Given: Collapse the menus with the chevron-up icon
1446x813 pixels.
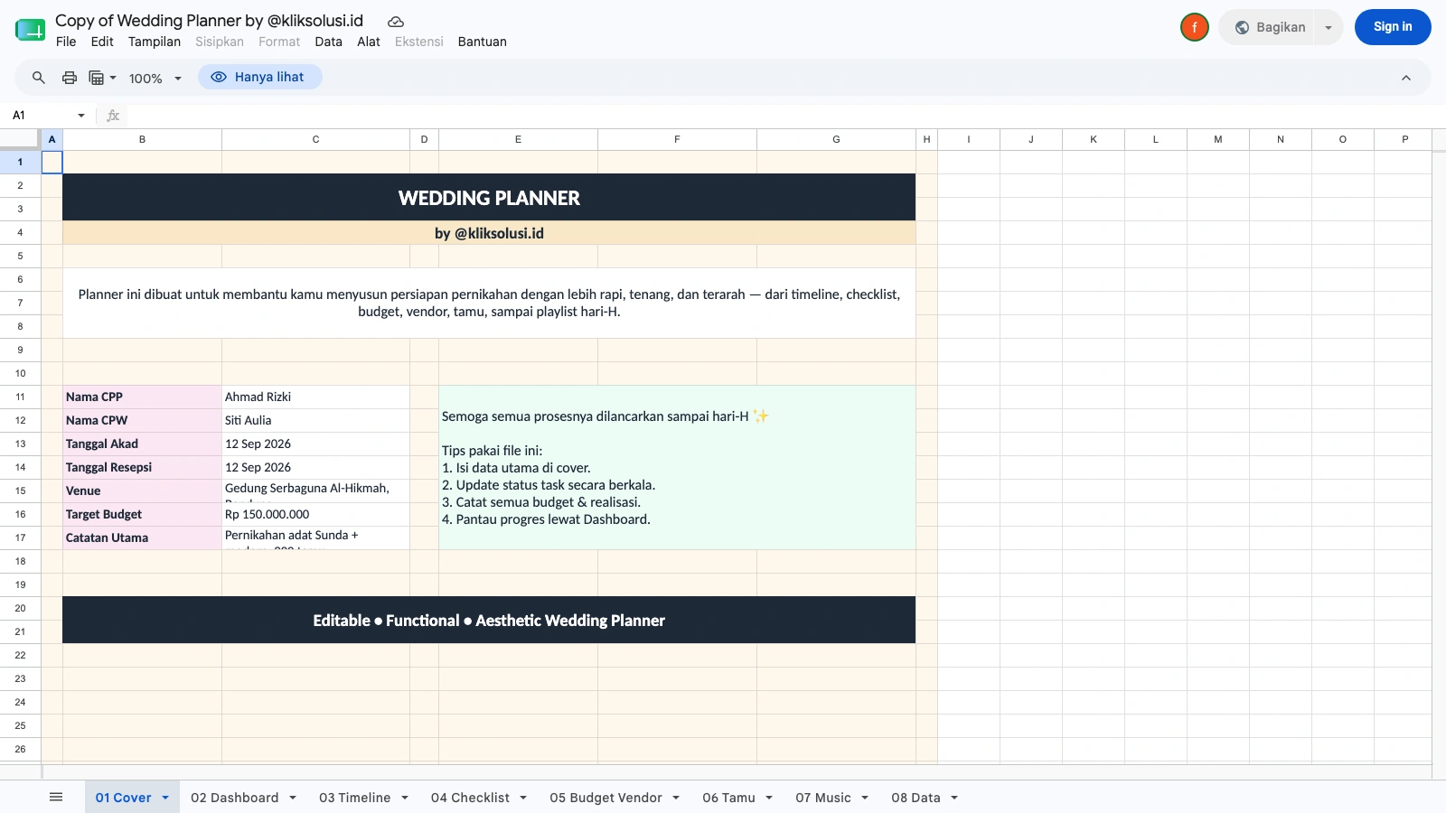Looking at the screenshot, I should click(1406, 78).
